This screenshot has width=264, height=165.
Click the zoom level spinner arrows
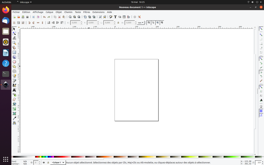(x=263, y=163)
